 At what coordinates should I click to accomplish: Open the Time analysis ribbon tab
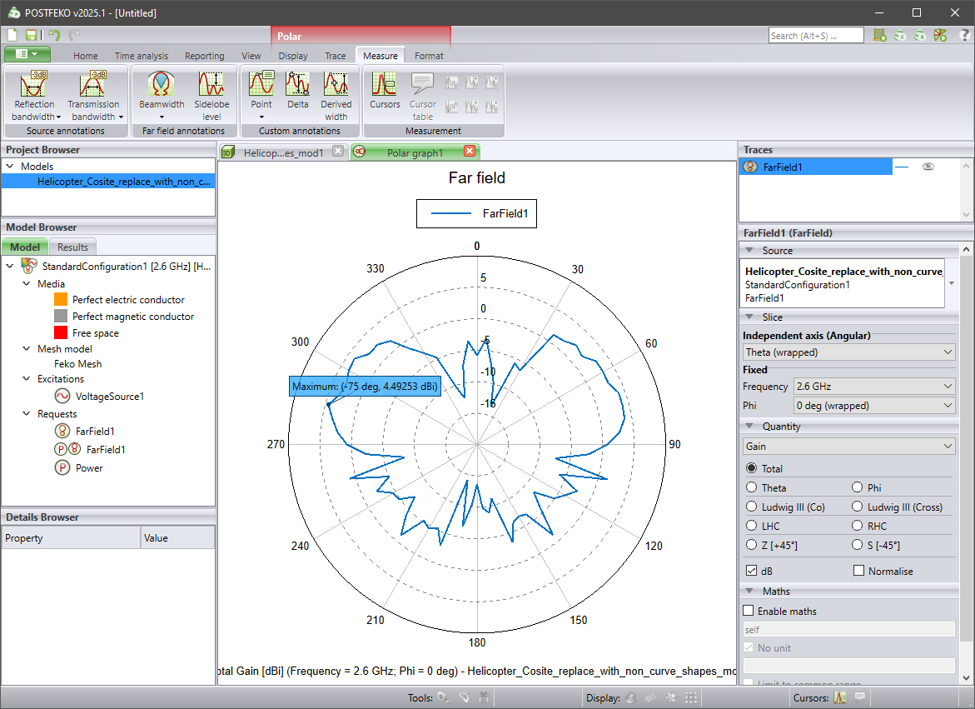click(x=142, y=55)
